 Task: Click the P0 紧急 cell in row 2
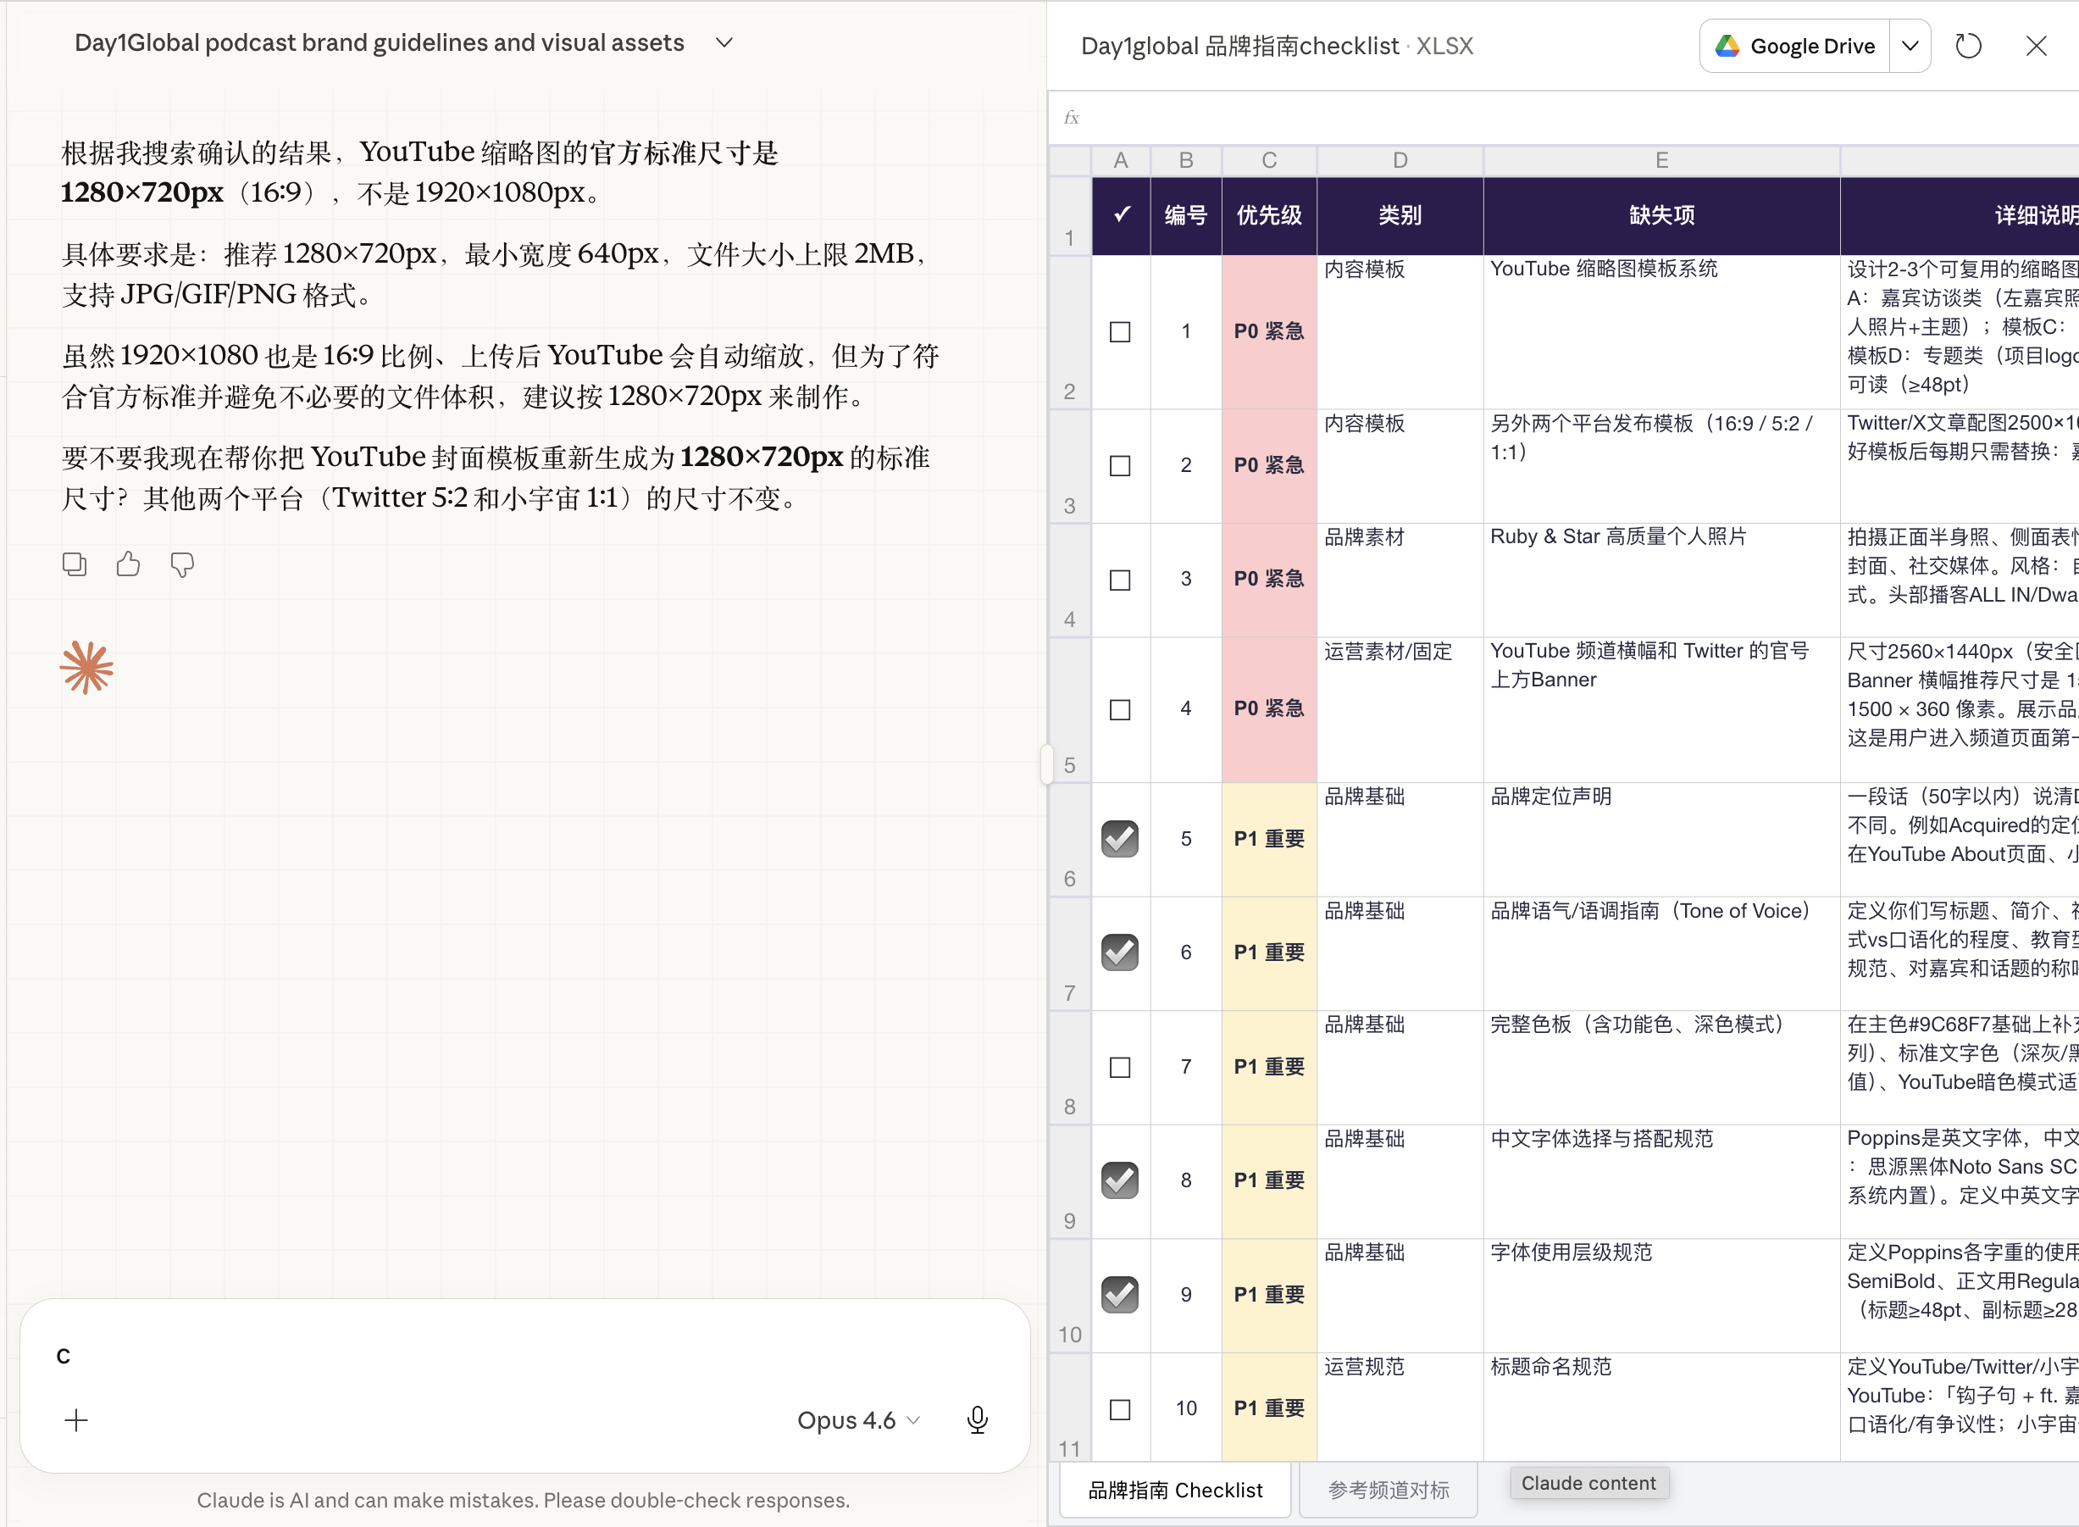[x=1268, y=332]
